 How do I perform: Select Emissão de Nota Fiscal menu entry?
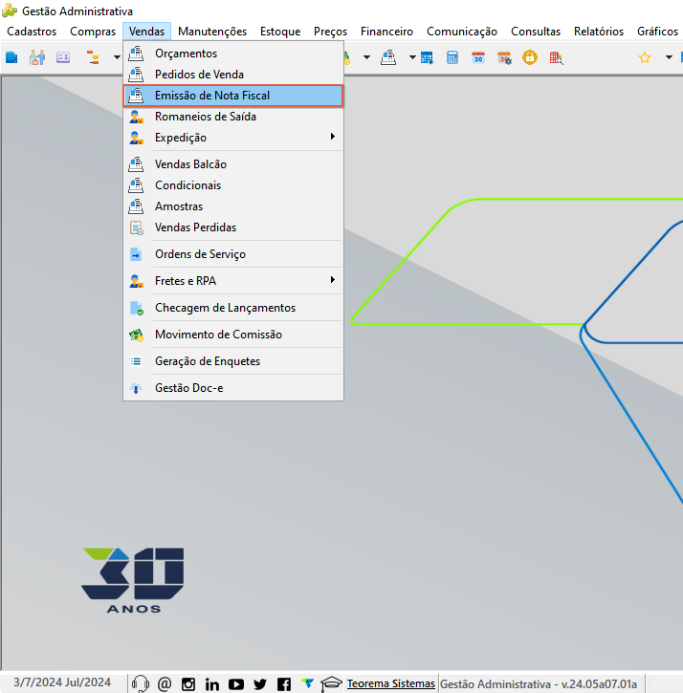point(233,96)
